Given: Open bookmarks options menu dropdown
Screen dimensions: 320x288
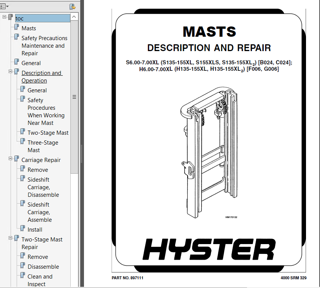Looking at the screenshot, I should [4, 6].
